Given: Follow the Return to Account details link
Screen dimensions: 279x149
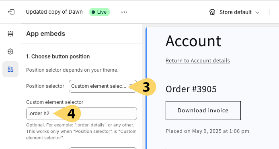Looking at the screenshot, I should pyautogui.click(x=198, y=61).
